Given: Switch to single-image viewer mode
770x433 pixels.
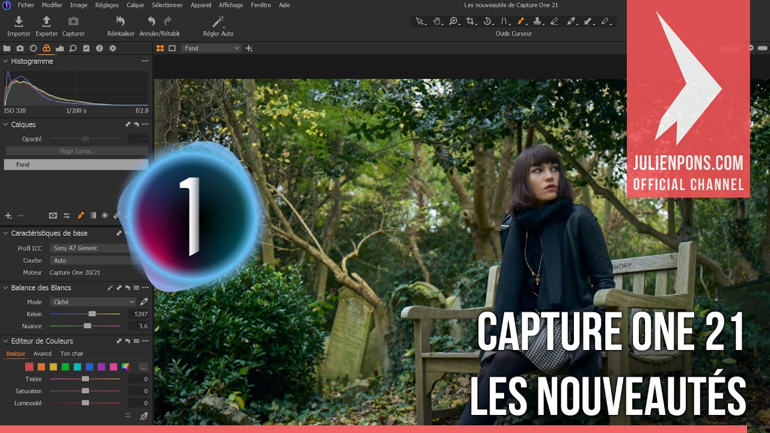Looking at the screenshot, I should click(x=172, y=48).
